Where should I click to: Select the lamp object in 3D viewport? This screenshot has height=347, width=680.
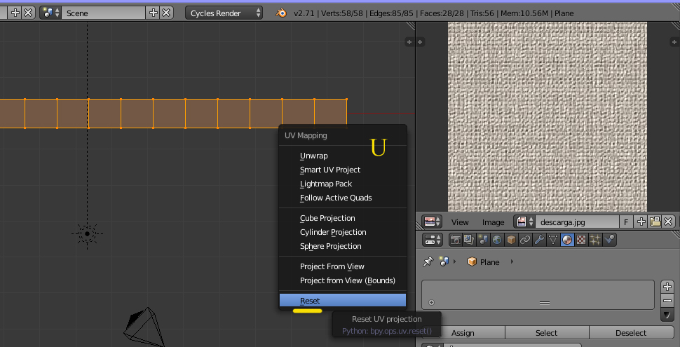tap(87, 233)
